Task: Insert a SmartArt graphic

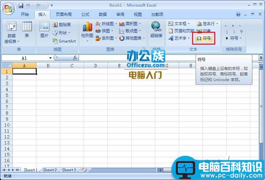Action: point(64,41)
